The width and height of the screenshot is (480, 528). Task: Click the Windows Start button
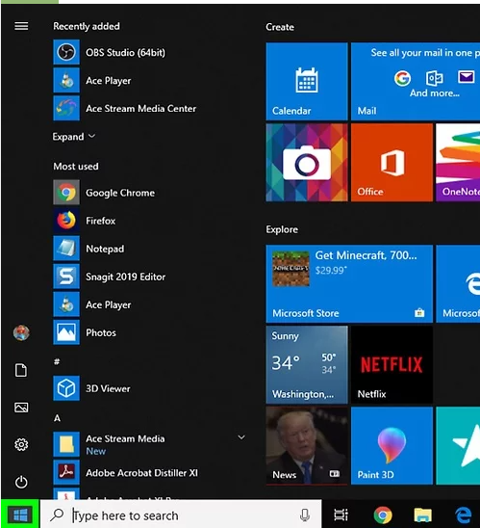tap(20, 515)
